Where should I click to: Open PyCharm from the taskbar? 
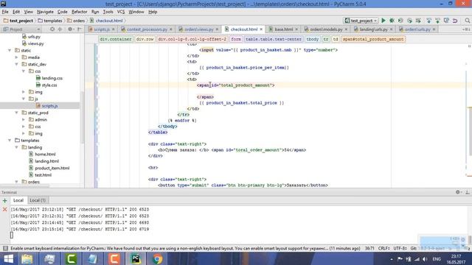(136, 258)
